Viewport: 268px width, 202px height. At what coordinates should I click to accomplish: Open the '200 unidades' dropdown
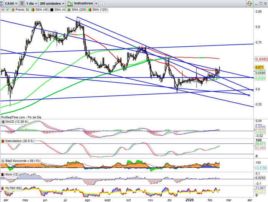54,3
